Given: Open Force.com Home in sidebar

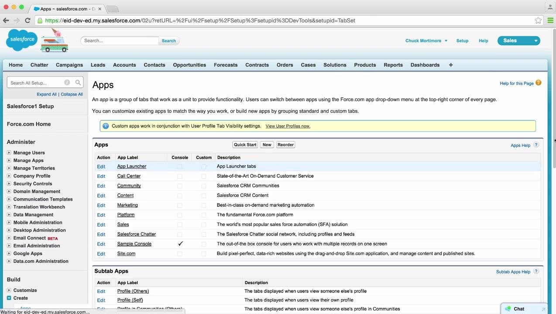Looking at the screenshot, I should coord(29,124).
